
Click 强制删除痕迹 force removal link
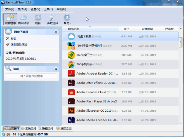click(19, 44)
